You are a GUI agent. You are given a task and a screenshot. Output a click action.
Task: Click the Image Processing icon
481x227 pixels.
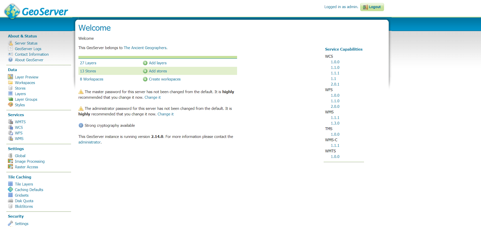(10, 161)
